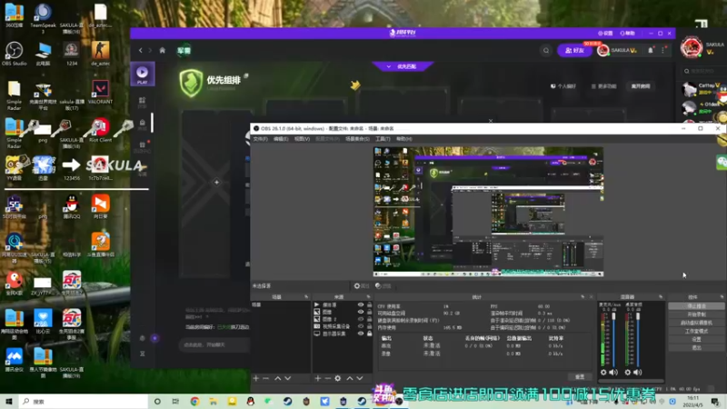Move the selected source down
This screenshot has width=727, height=409.
coord(360,378)
